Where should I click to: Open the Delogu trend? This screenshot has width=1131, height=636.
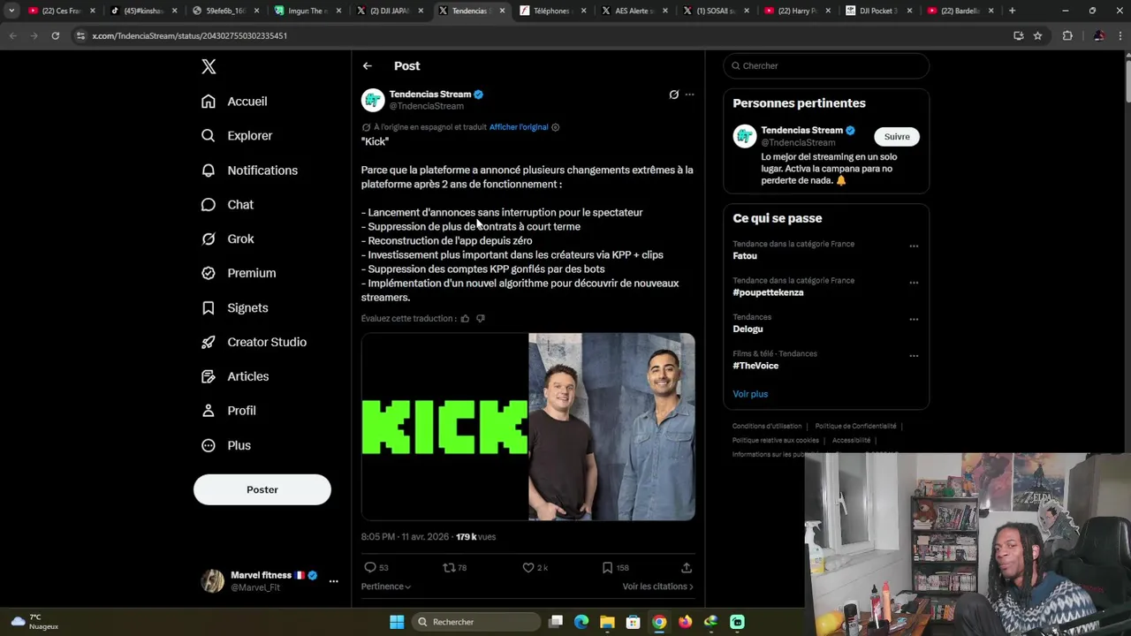tap(748, 329)
